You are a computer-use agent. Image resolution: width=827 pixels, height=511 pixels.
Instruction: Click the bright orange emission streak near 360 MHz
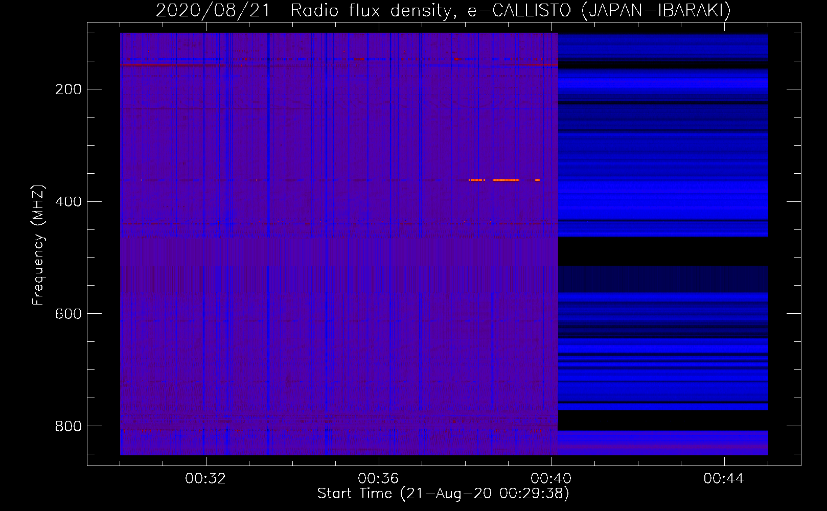(x=506, y=180)
